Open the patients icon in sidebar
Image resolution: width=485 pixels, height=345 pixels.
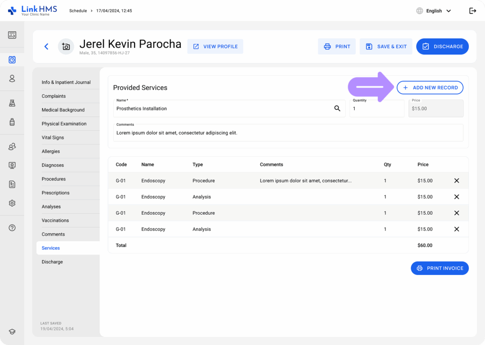(x=12, y=79)
